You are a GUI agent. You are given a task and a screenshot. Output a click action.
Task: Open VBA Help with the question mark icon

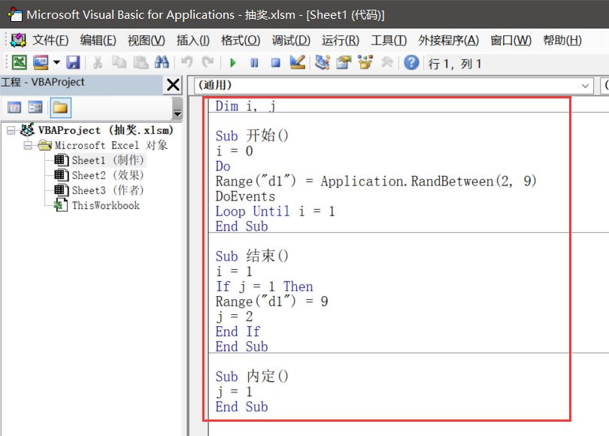(411, 62)
